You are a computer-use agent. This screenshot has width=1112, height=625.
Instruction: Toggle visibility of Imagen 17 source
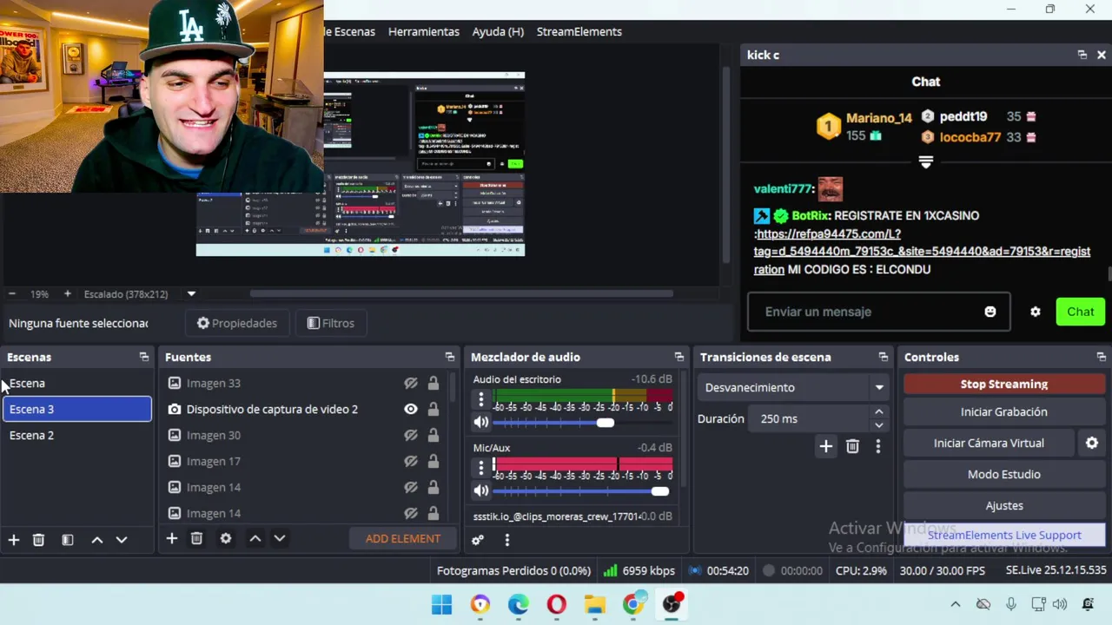[411, 461]
